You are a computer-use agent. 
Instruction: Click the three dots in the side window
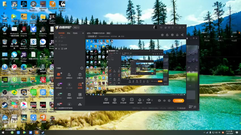click(190, 86)
